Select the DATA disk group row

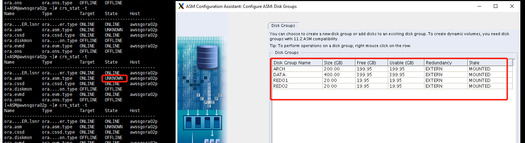click(x=392, y=74)
